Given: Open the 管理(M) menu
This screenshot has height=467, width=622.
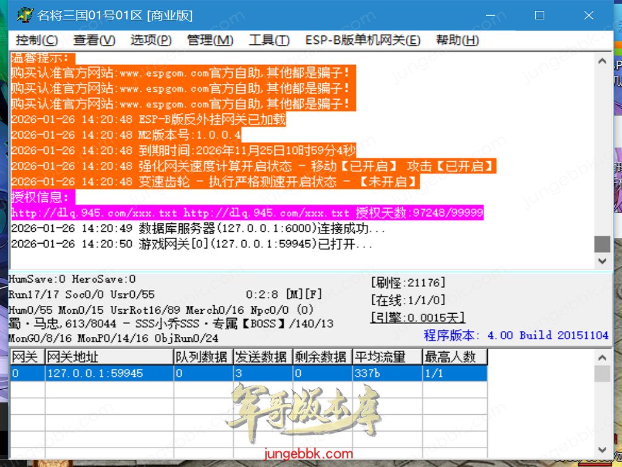Looking at the screenshot, I should point(210,40).
